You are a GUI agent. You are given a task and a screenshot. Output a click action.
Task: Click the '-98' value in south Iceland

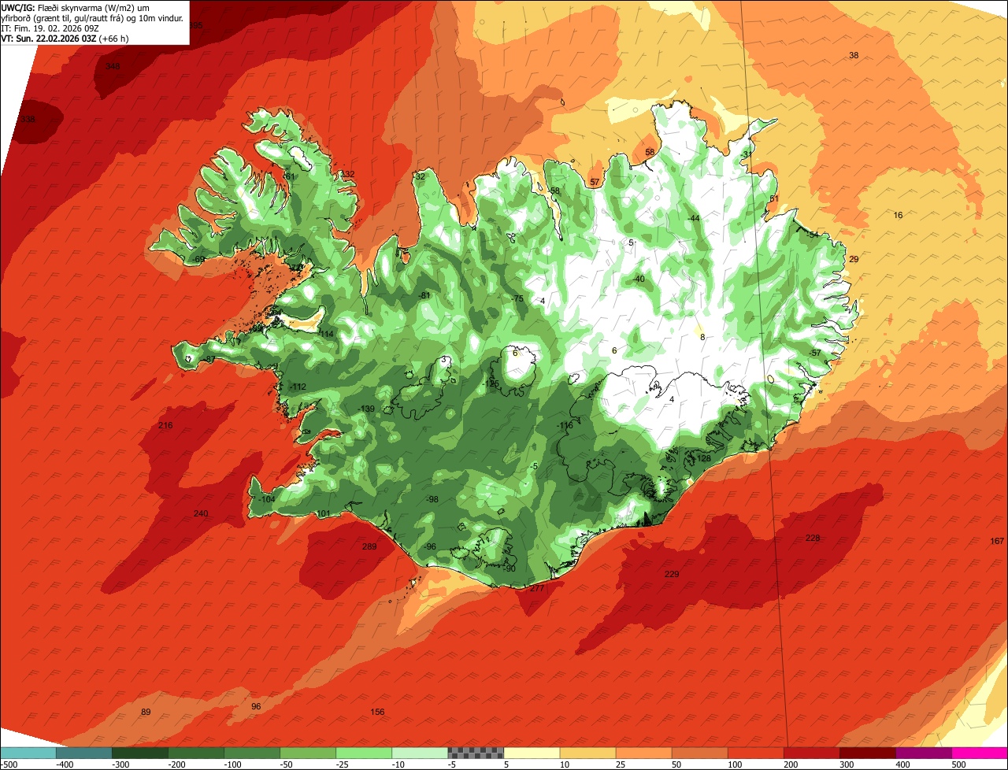click(x=432, y=499)
